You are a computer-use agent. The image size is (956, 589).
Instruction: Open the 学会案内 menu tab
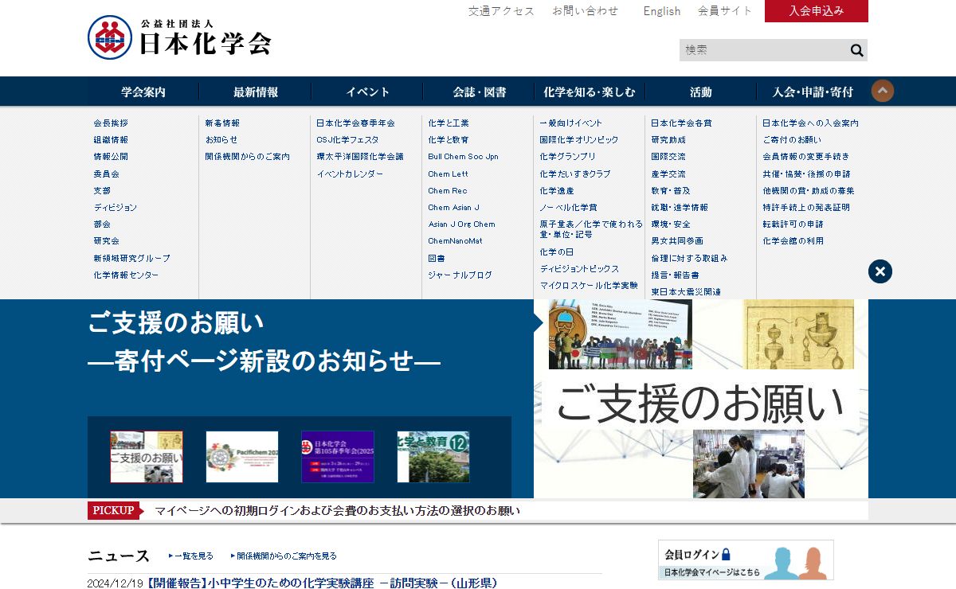[143, 92]
